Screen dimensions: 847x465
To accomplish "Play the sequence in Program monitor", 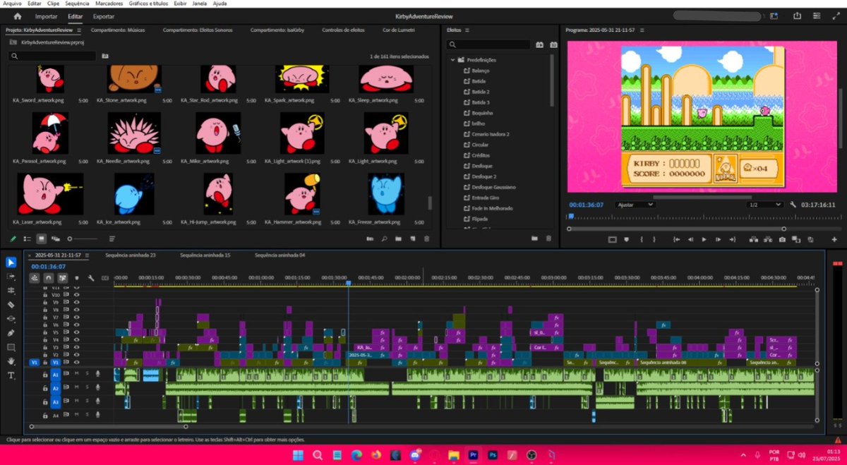I will [704, 239].
